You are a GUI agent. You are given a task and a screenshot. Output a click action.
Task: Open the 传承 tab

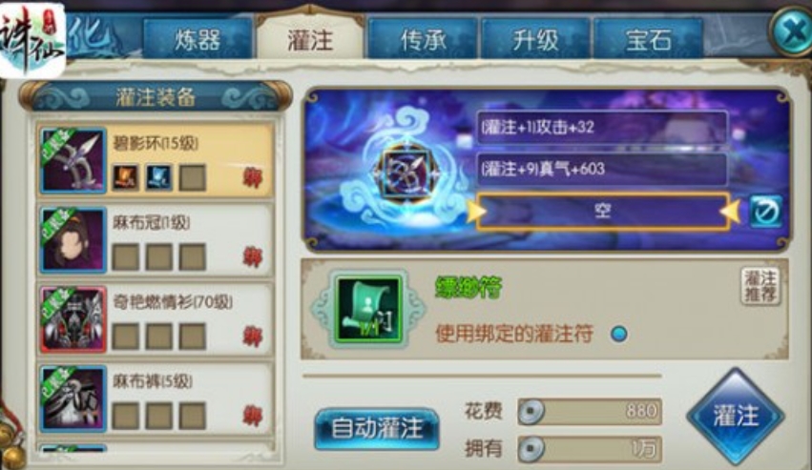[423, 39]
